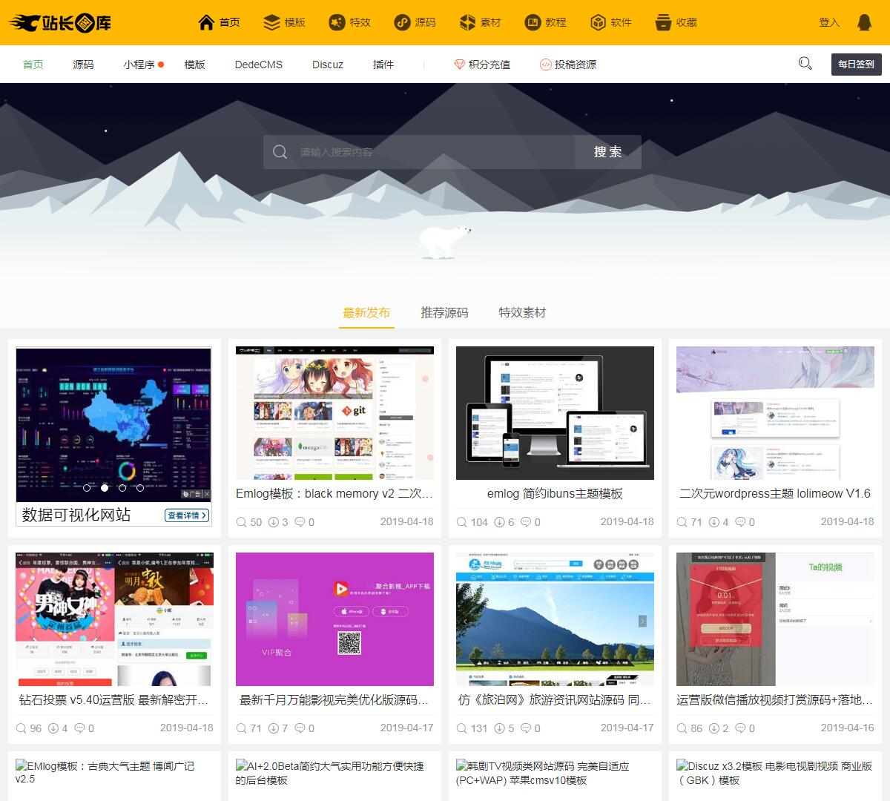Viewport: 890px width, 801px height.
Task: Switch to 推荐源码 tab
Action: [x=444, y=313]
